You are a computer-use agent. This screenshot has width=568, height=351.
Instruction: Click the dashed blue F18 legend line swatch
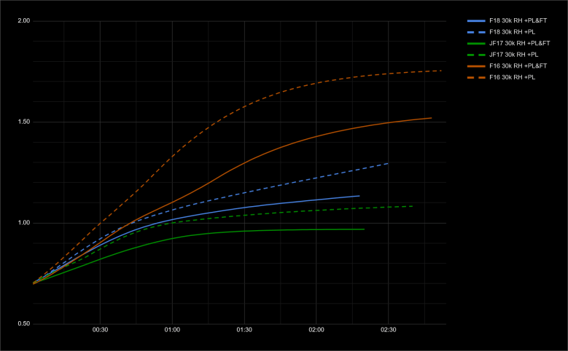pyautogui.click(x=475, y=32)
